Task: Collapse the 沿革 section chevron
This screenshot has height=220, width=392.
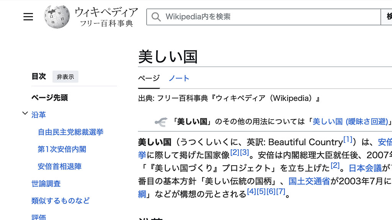Action: (x=25, y=113)
